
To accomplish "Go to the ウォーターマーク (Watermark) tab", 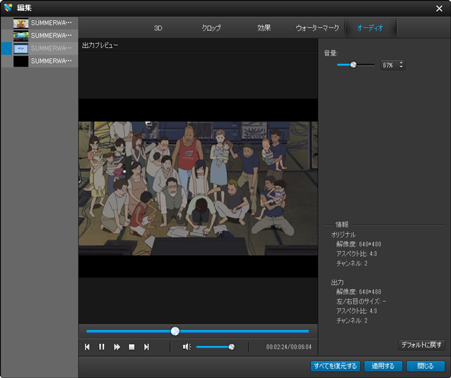I will click(x=317, y=28).
